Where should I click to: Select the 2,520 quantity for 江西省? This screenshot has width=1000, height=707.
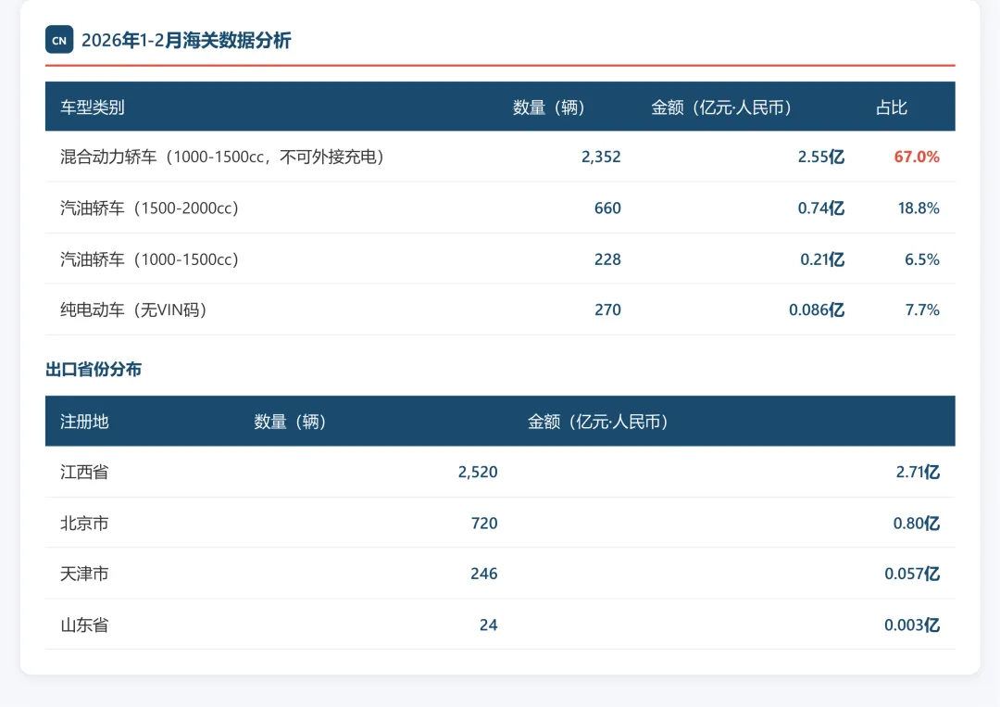pyautogui.click(x=480, y=472)
